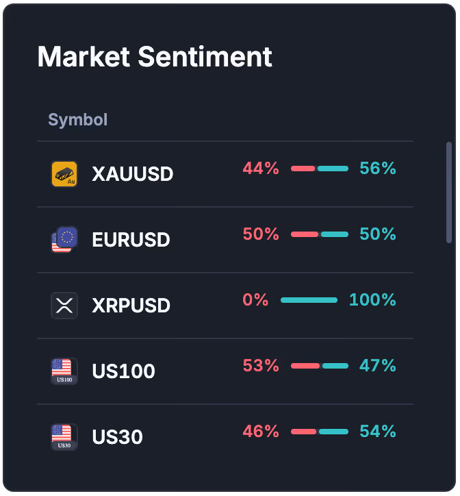This screenshot has height=496, width=460.
Task: Click the XRPUSD ripple logo icon
Action: click(x=64, y=306)
